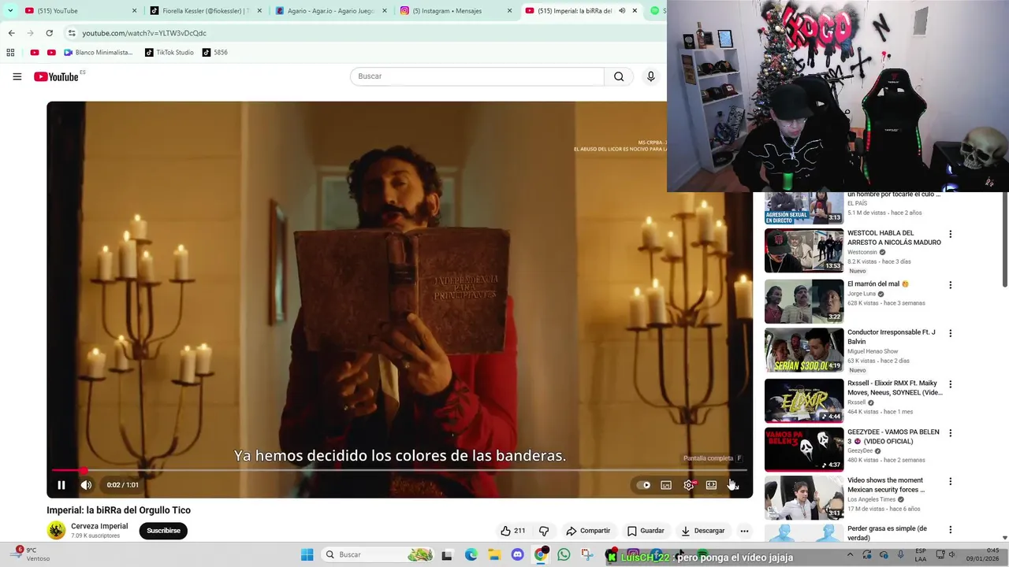Viewport: 1009px width, 567px height.
Task: Open File Explorer from the taskbar
Action: click(x=494, y=555)
